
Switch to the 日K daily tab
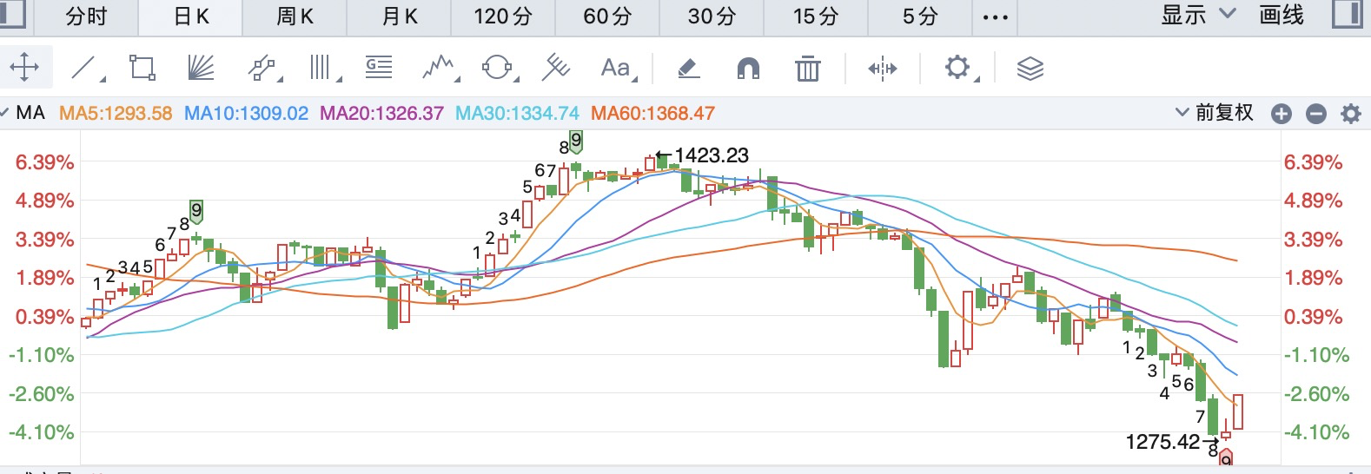click(x=191, y=16)
